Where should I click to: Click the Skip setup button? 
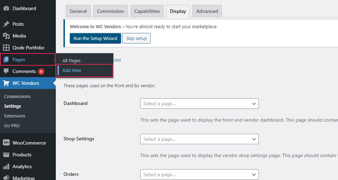136,38
